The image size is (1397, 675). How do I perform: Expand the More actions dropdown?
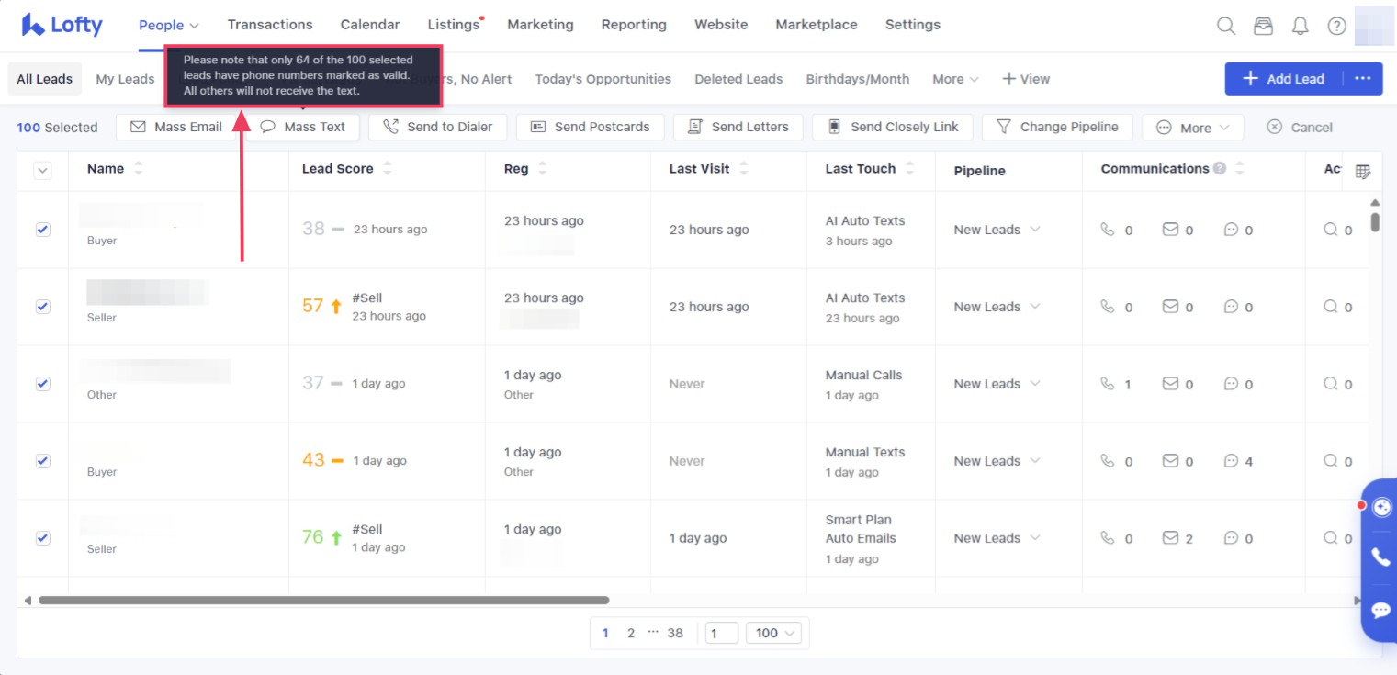point(1192,128)
